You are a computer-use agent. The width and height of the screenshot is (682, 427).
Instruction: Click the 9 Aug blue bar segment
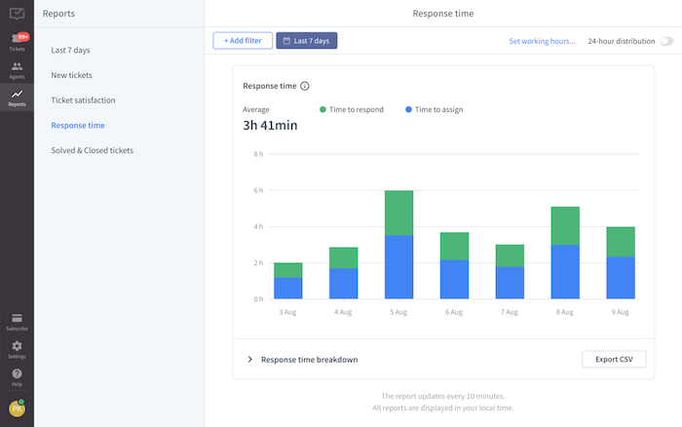tap(621, 278)
